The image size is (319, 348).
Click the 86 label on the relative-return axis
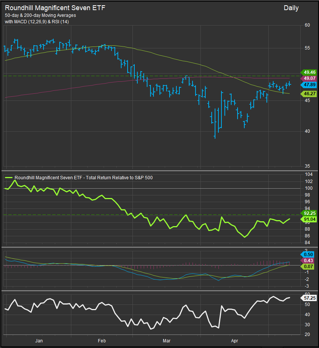click(307, 236)
